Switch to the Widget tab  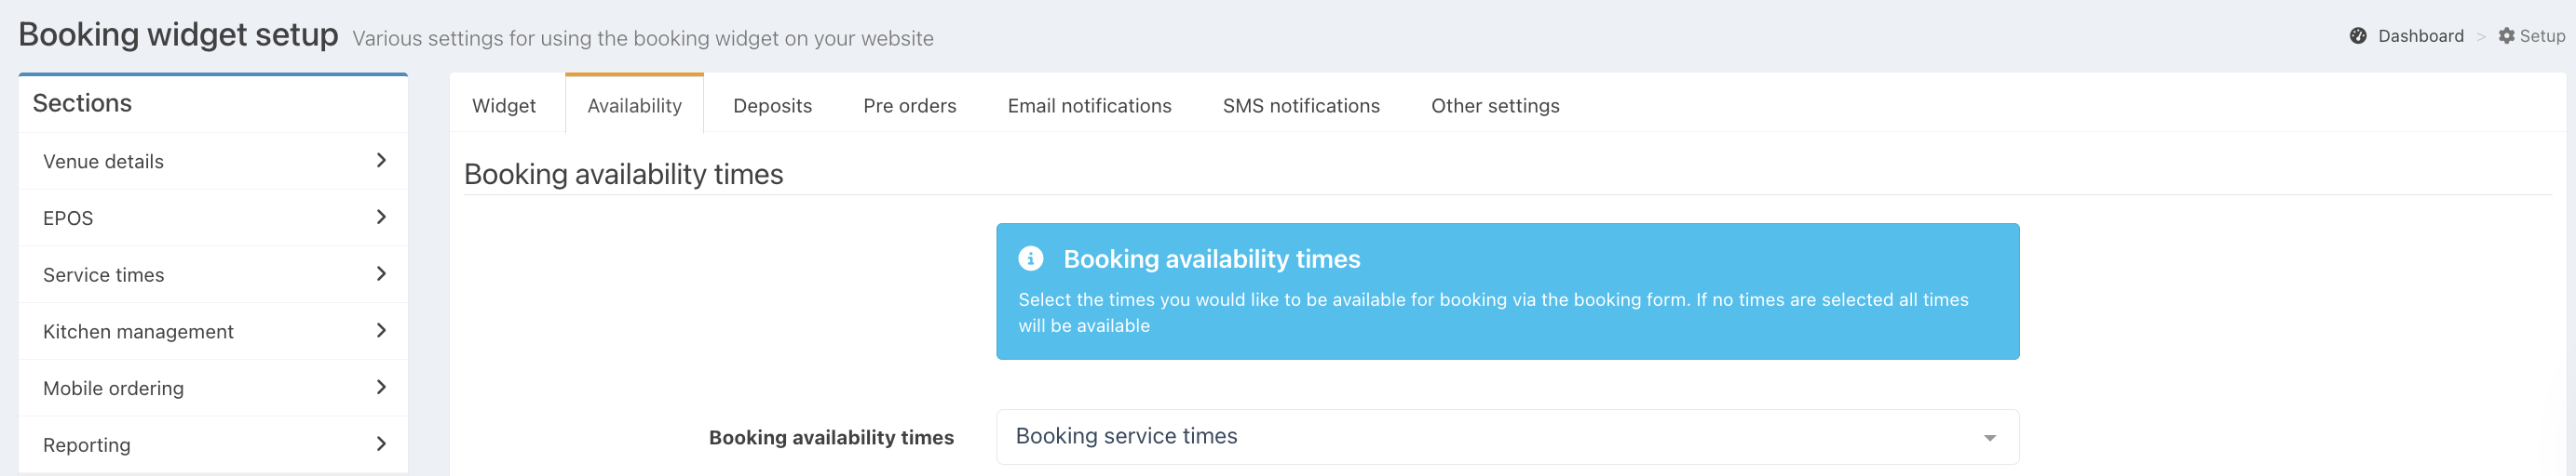tap(503, 106)
